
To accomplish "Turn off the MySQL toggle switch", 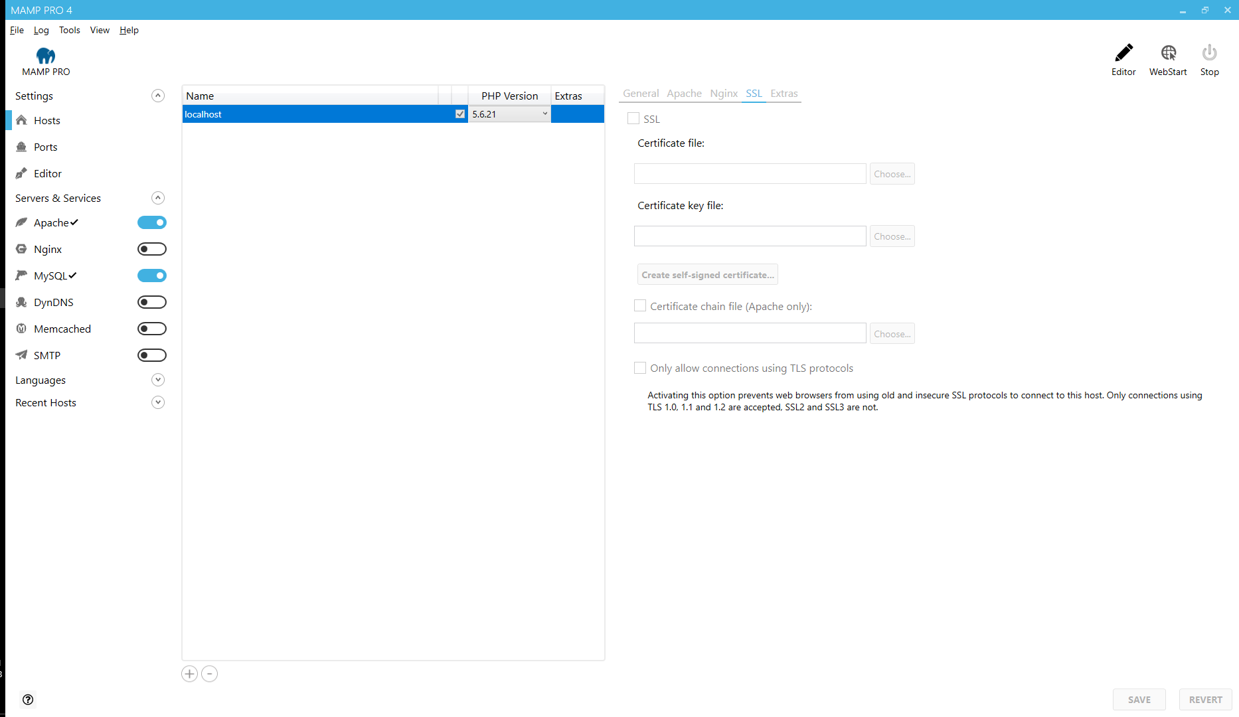I will [x=152, y=276].
